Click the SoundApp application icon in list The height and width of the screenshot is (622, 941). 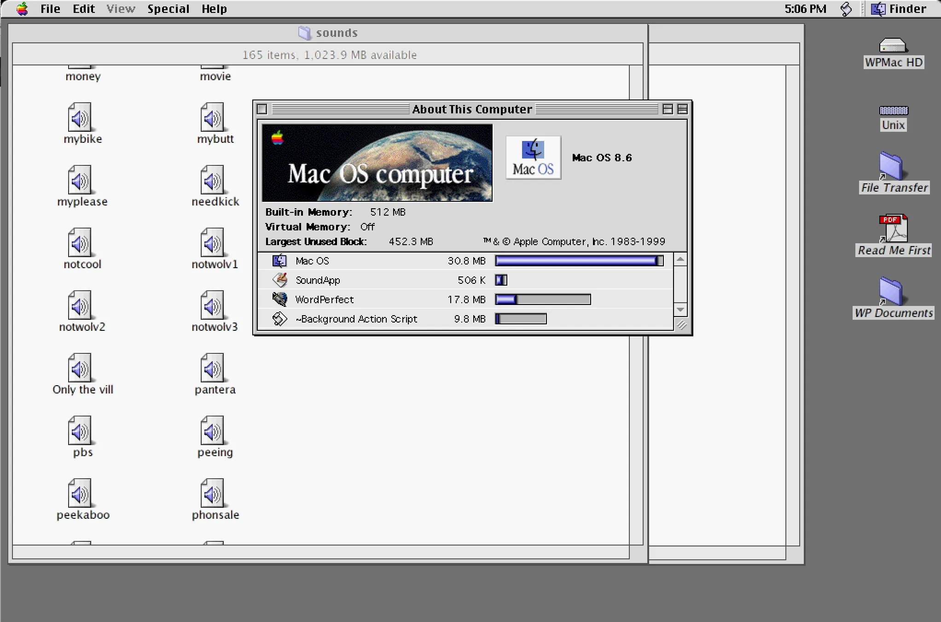[x=279, y=280]
